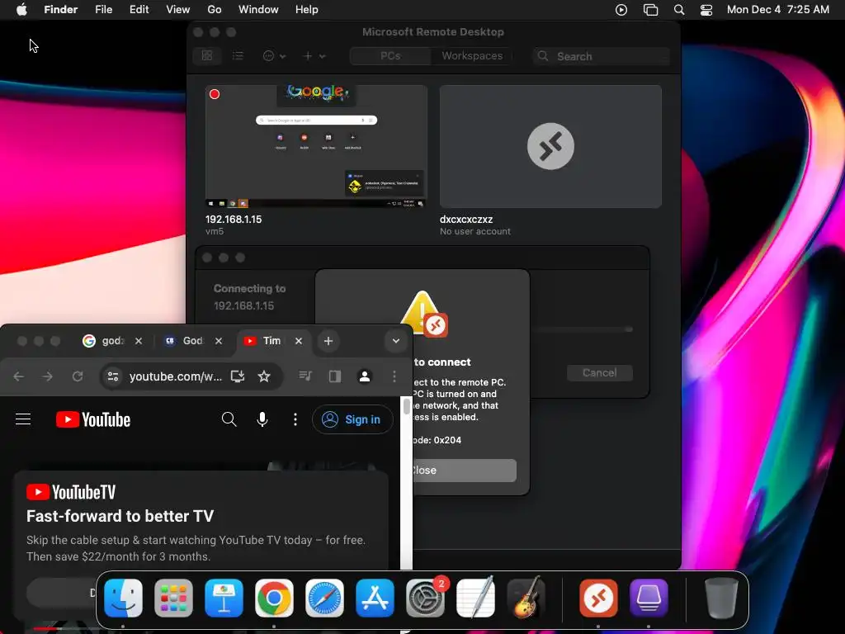Close the 'God' Chrome tab
The image size is (845, 634).
(218, 341)
